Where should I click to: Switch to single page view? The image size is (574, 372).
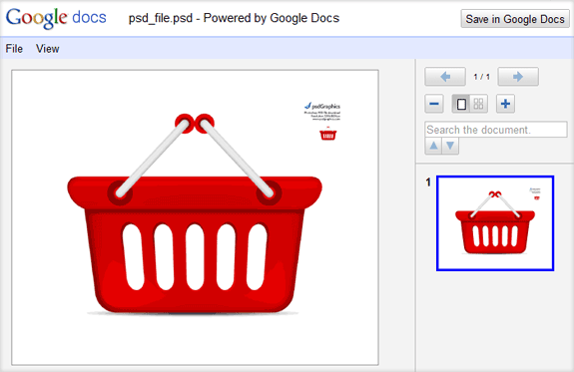[461, 104]
